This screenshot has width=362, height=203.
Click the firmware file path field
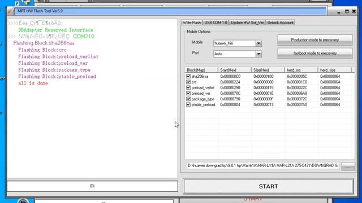[263, 165]
